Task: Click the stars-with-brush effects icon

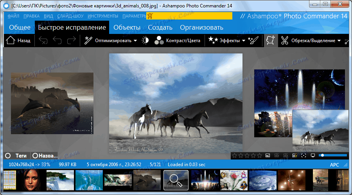Action: pos(253,41)
